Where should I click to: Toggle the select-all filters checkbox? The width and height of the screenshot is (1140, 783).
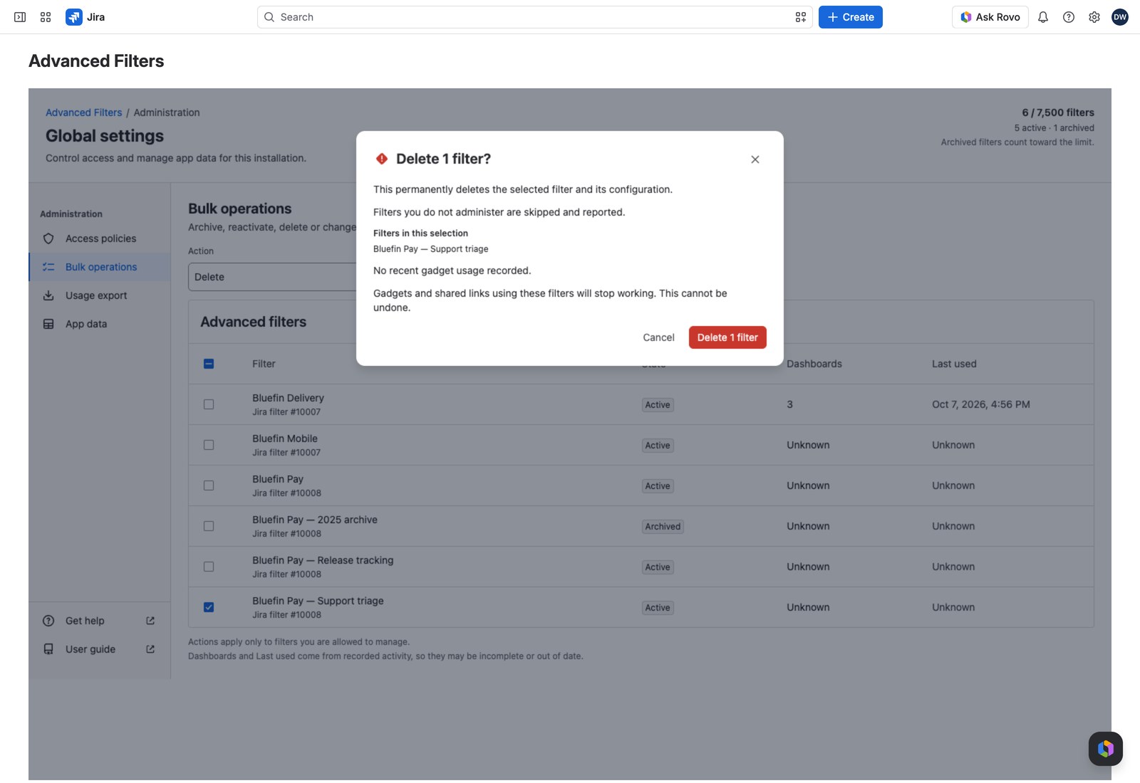click(209, 364)
